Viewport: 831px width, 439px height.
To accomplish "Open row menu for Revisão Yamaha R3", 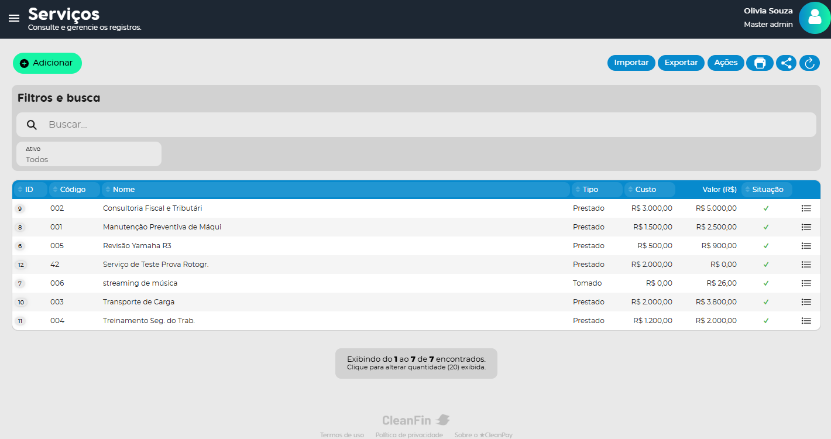I will coord(806,246).
